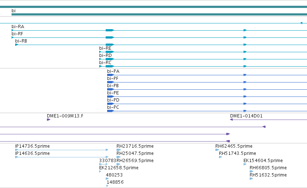
Task: Select the blue CDS block of bi-PA
Action: (110, 75)
